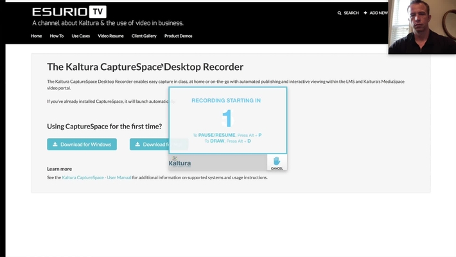
Task: Click the Learn more heading
Action: [59, 169]
